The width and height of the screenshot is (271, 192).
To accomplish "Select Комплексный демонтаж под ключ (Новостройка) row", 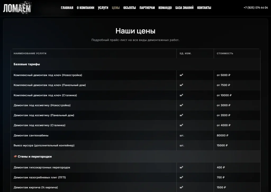I will pos(135,75).
